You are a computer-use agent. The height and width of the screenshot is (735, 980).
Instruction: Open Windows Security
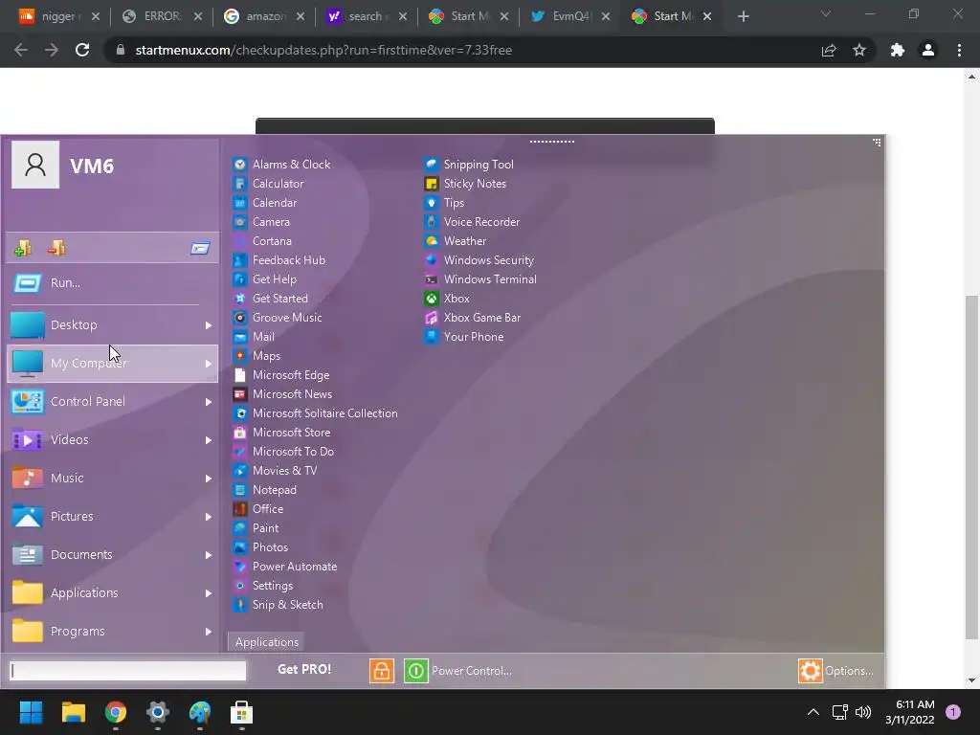point(479,260)
